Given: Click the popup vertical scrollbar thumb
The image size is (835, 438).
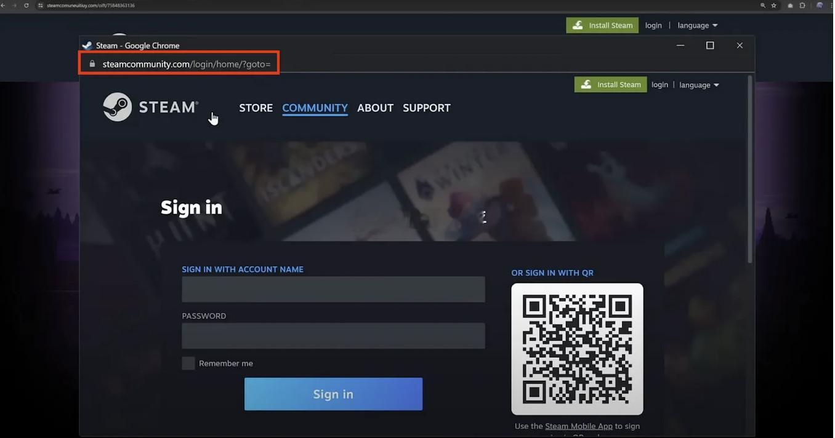Looking at the screenshot, I should (749, 170).
